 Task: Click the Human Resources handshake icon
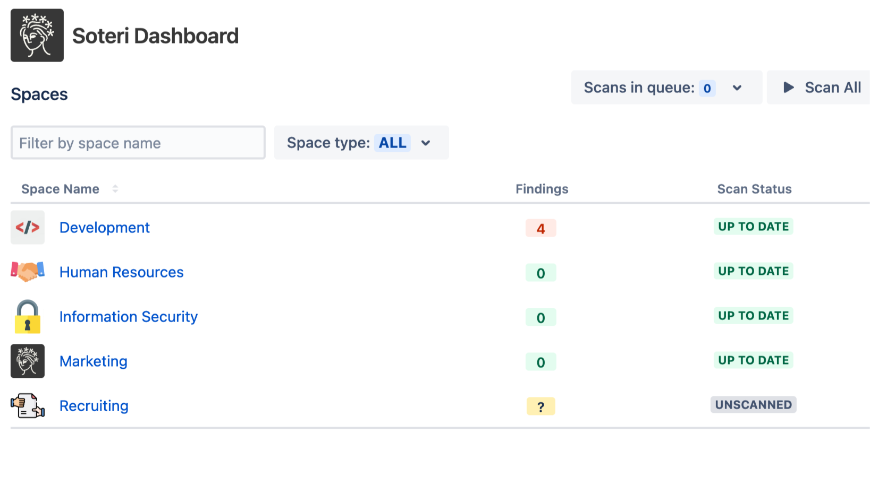(x=28, y=272)
